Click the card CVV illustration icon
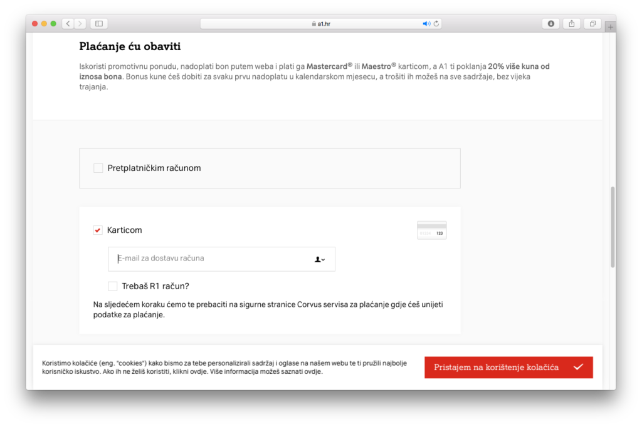Image resolution: width=642 pixels, height=427 pixels. [431, 230]
